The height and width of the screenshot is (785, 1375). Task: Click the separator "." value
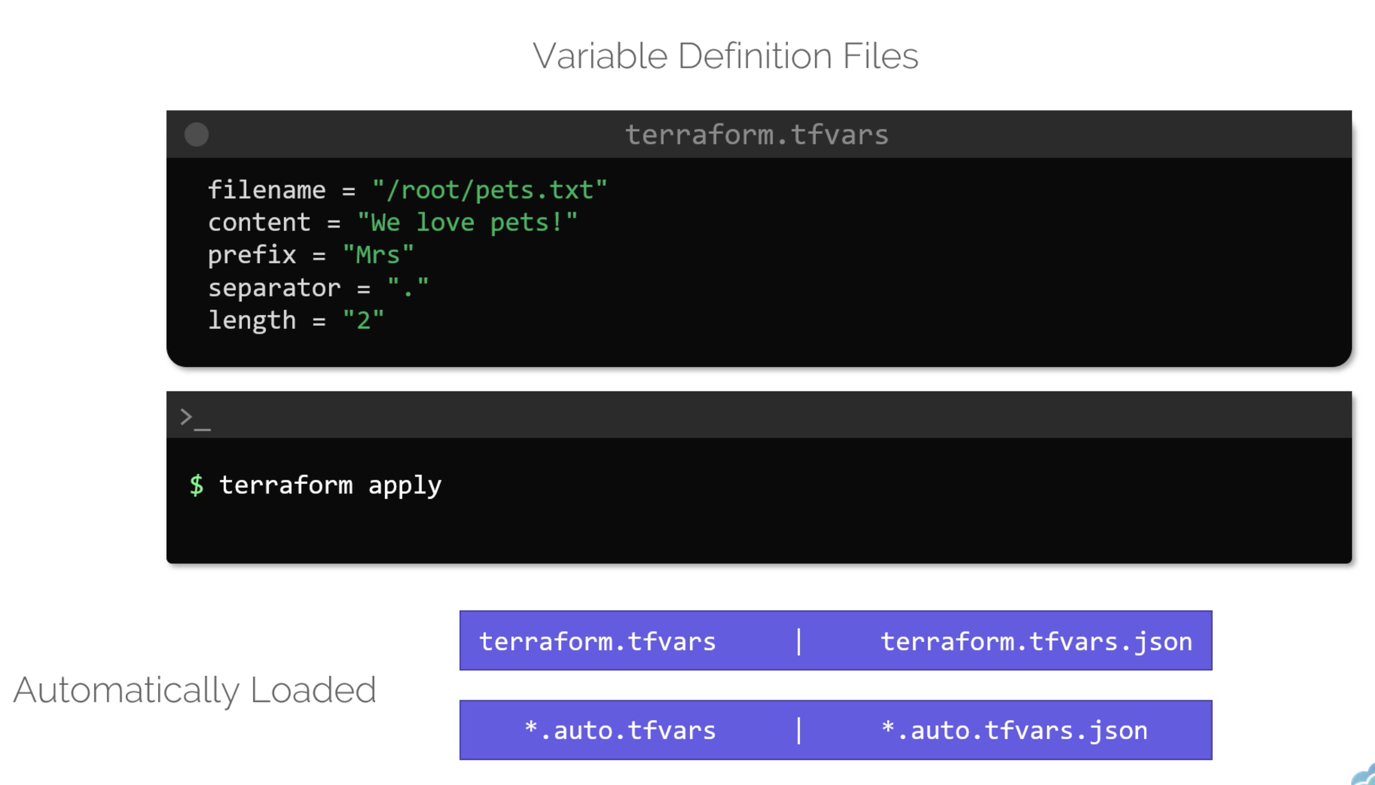[x=408, y=288]
